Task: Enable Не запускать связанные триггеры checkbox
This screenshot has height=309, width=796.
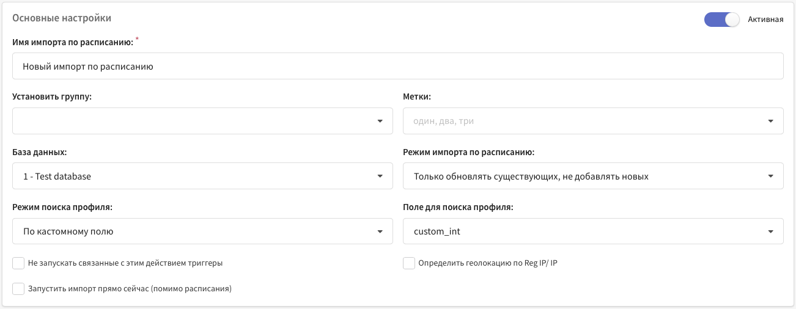Action: 18,263
